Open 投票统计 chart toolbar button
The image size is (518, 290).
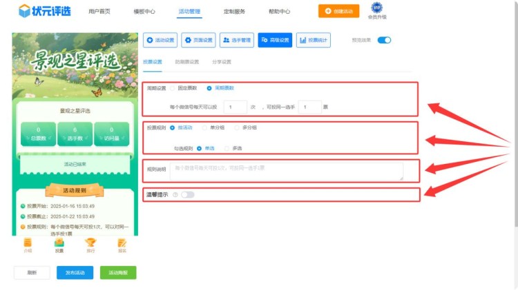tap(313, 41)
